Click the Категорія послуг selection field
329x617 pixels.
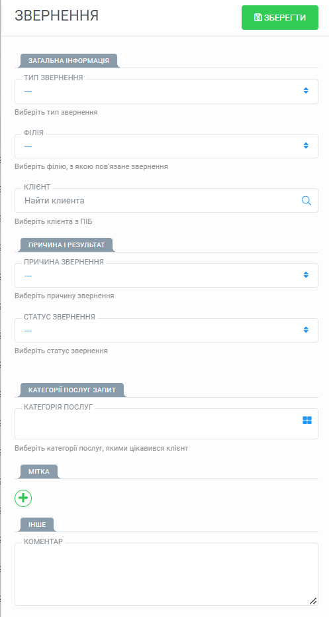(166, 423)
